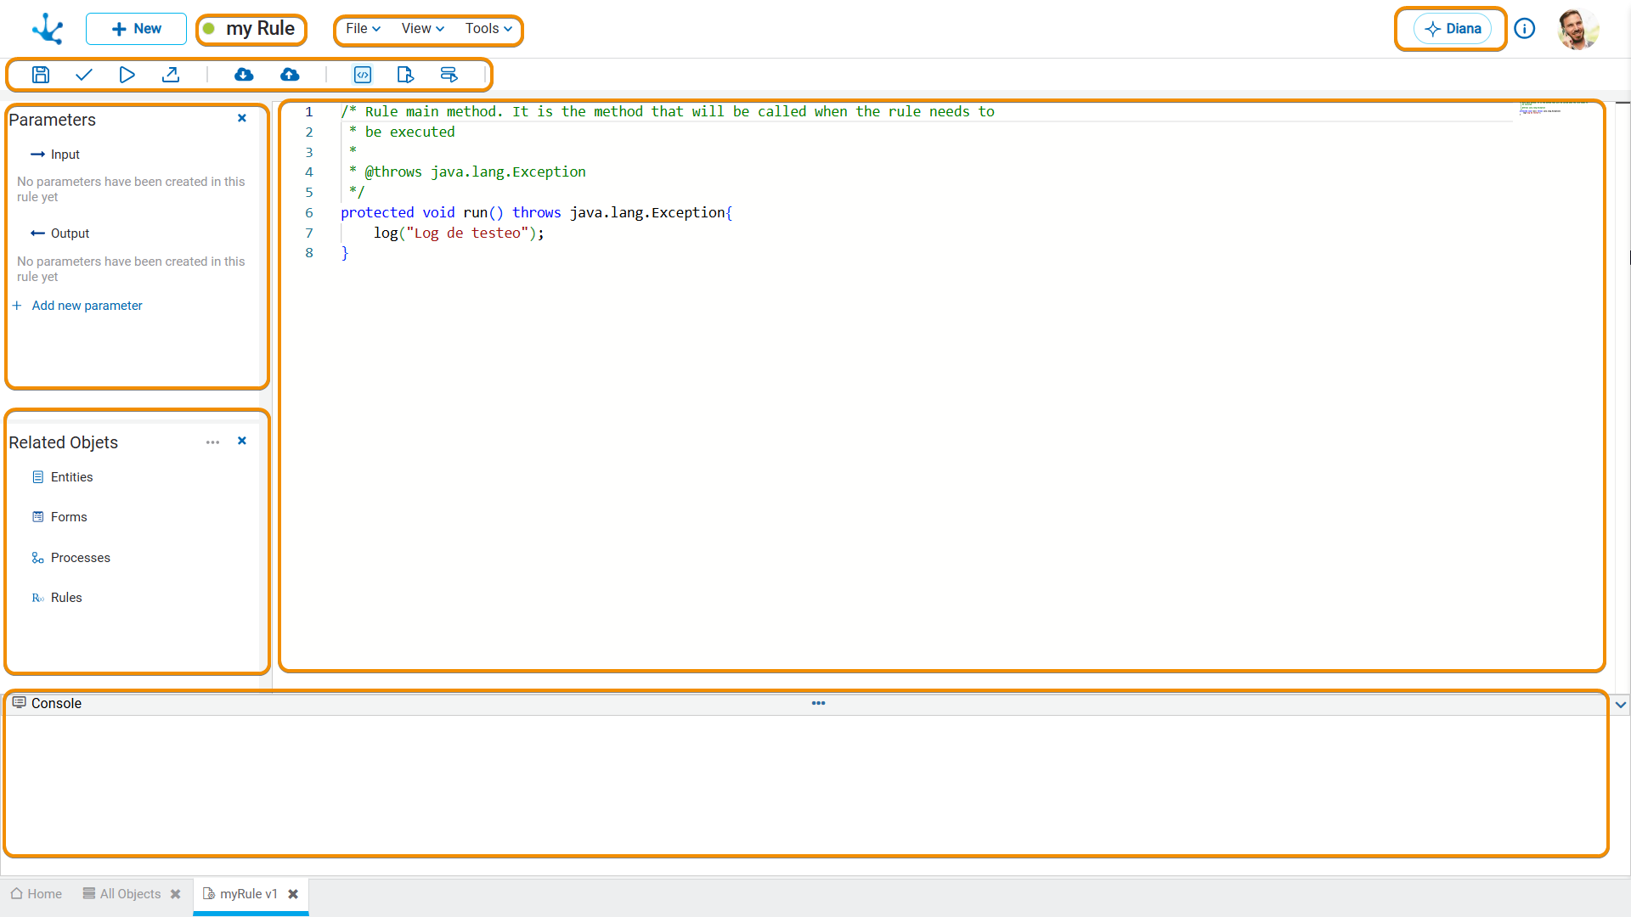Viewport: 1631px width, 917px height.
Task: Open the user profile avatar
Action: (x=1578, y=29)
